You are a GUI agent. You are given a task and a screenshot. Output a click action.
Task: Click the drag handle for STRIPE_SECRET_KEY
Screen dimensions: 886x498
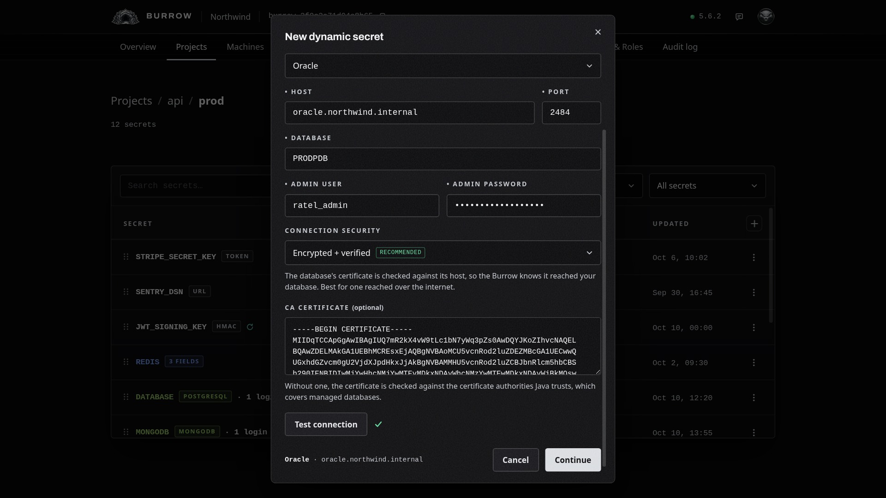pos(126,256)
